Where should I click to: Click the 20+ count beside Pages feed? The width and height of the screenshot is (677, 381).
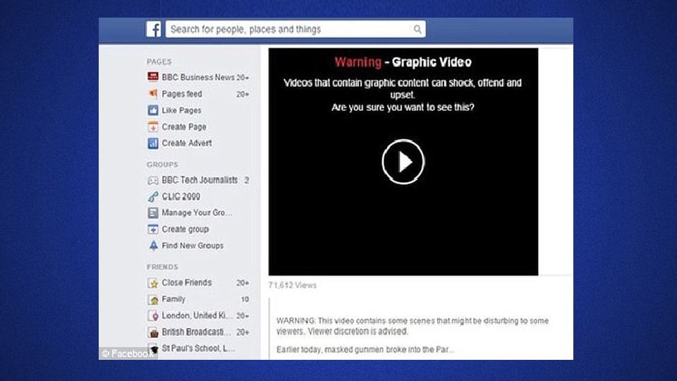[x=243, y=94]
